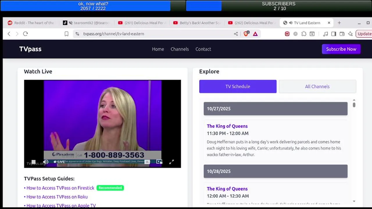Jump to LIVE in the player
The width and height of the screenshot is (372, 209).
[59, 162]
